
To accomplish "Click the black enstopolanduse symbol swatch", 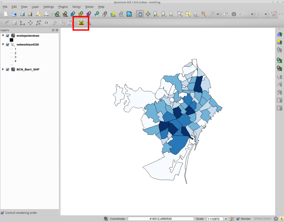I will [11, 40].
